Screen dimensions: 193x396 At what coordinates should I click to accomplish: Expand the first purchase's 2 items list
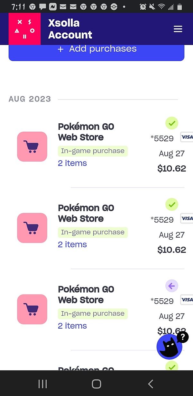[x=72, y=163]
